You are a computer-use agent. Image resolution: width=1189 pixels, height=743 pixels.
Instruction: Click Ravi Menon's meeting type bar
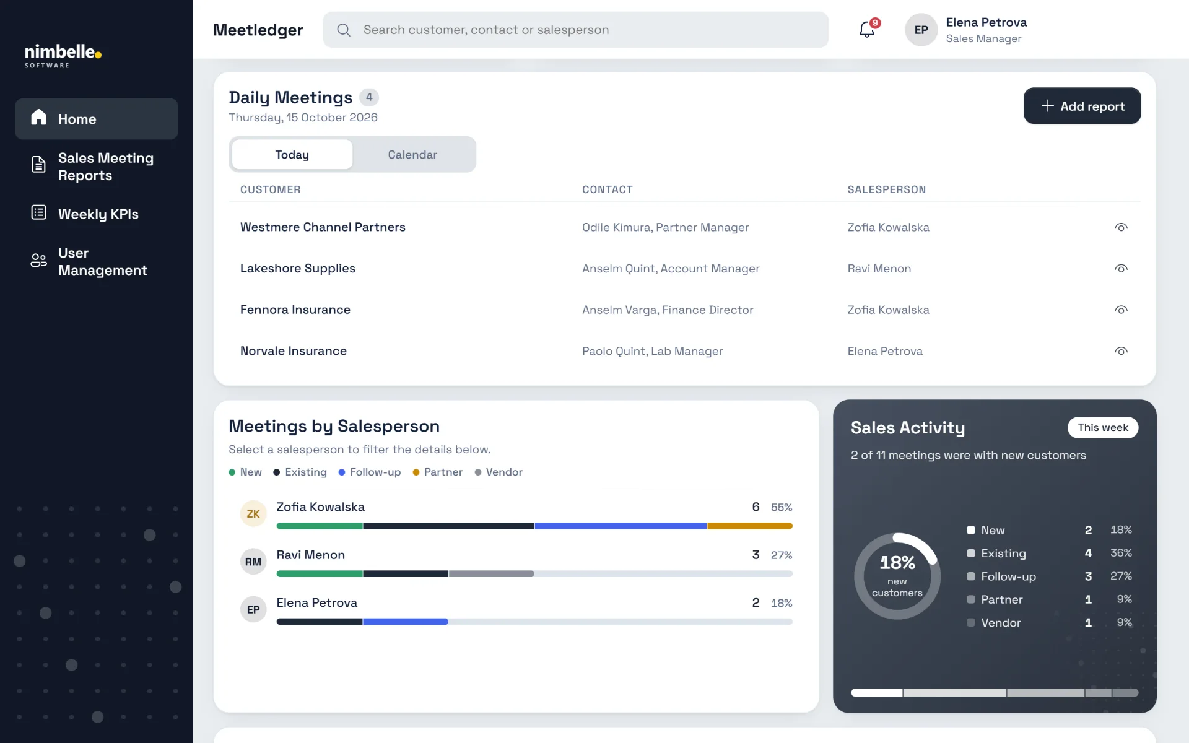[534, 574]
